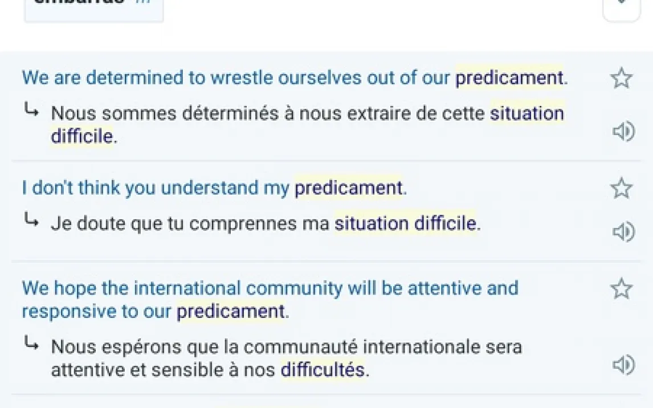Viewport: 653px width, 408px height.
Task: Open 'We hope the international community' sentence
Action: [268, 288]
